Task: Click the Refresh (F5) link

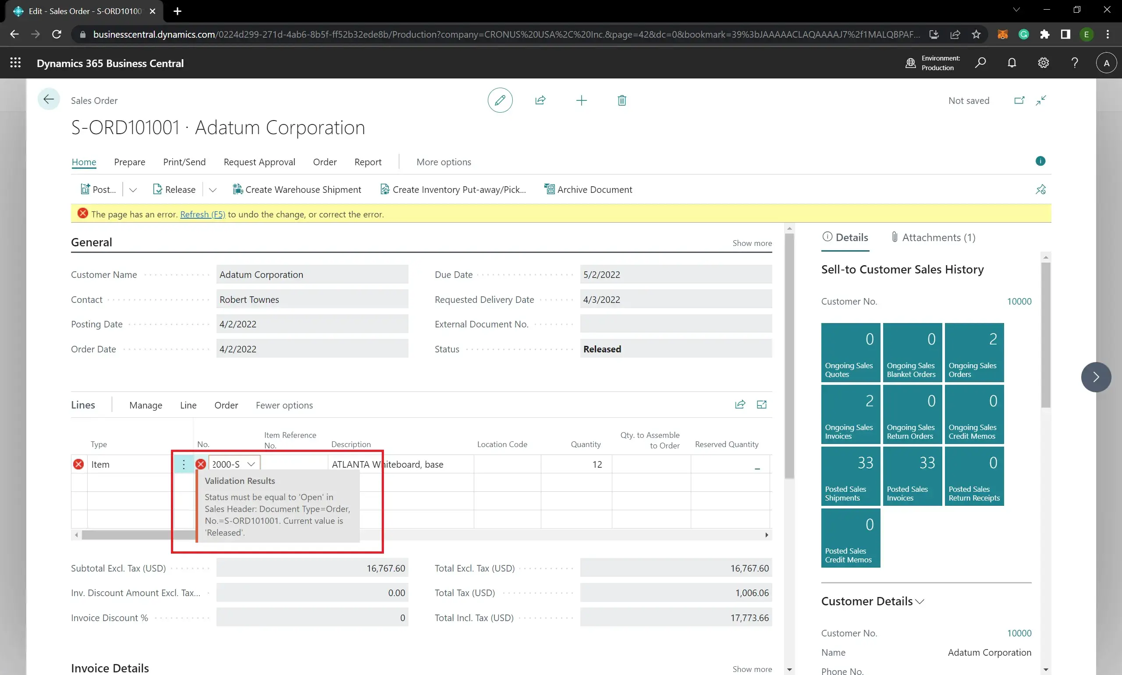Action: coord(202,214)
